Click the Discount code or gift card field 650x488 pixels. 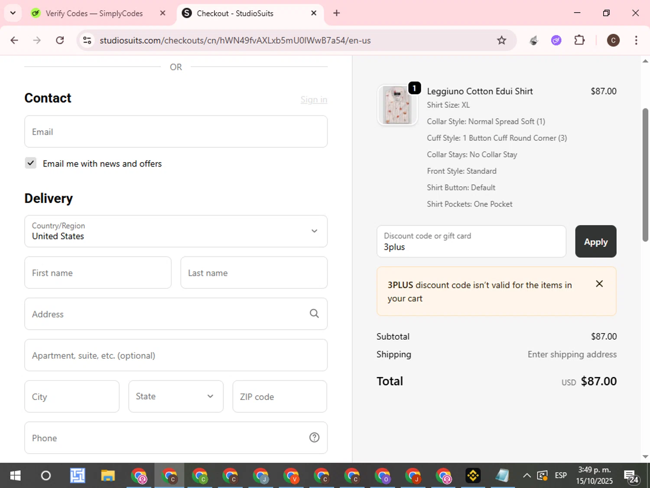471,241
